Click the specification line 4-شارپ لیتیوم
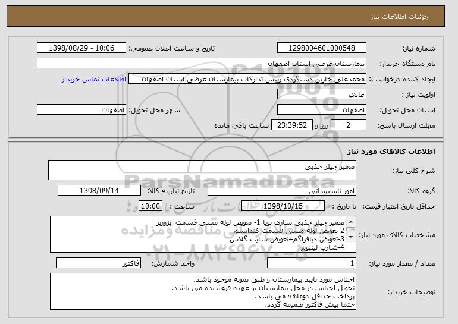This screenshot has width=458, height=324. (323, 247)
